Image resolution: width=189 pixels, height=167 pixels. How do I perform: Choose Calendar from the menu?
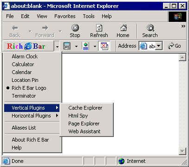tap(32, 72)
